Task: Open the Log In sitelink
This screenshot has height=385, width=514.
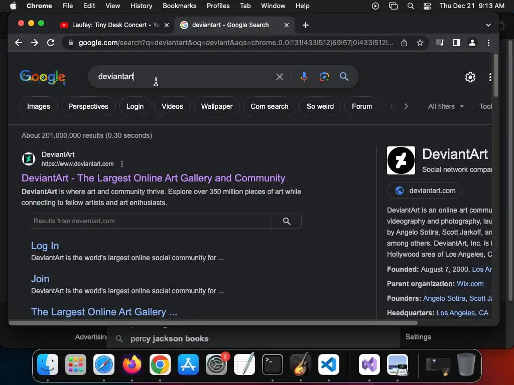Action: 45,246
